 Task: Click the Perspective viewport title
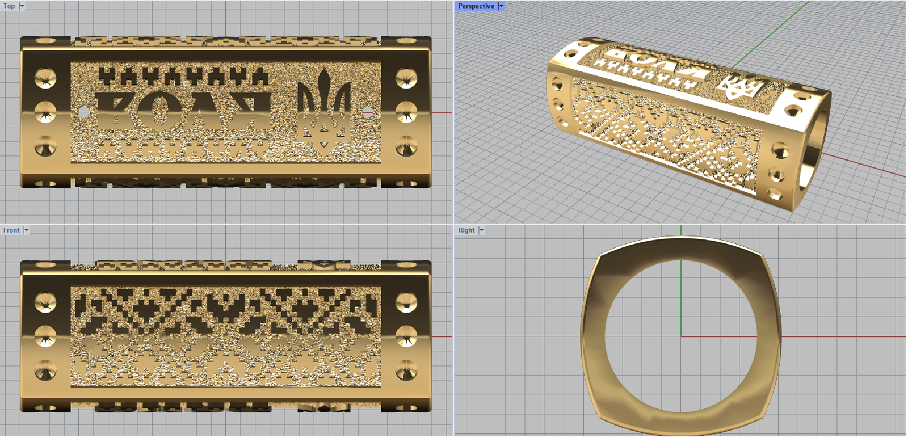476,6
